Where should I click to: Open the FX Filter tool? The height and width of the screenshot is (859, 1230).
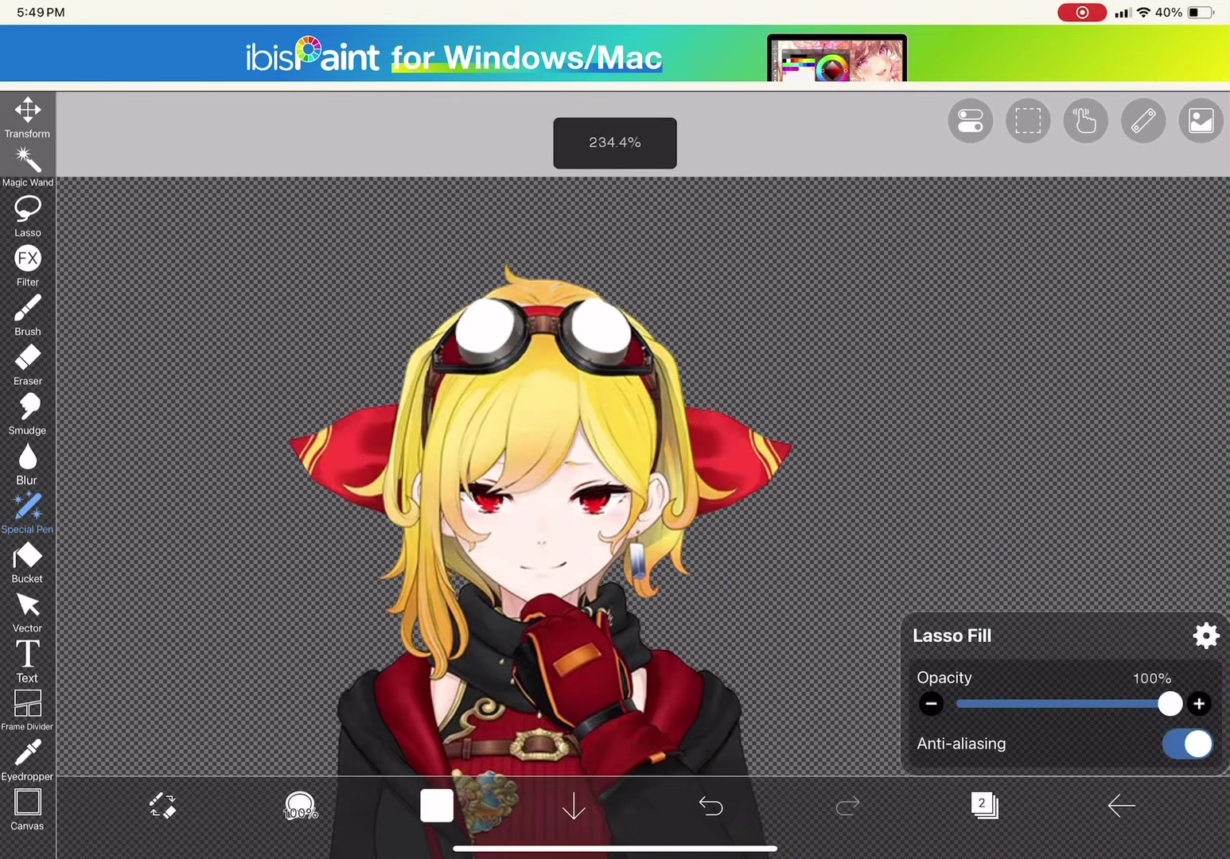click(28, 266)
